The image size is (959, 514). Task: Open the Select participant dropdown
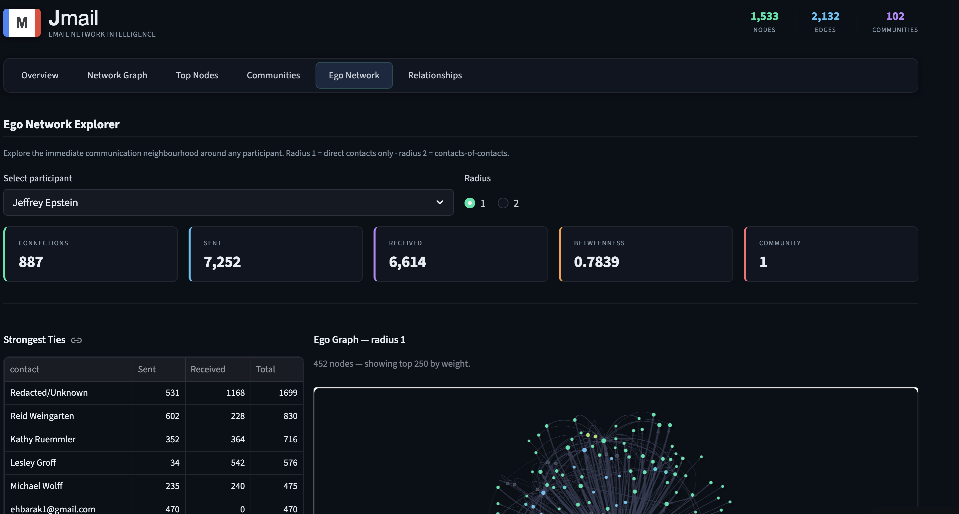pos(228,202)
